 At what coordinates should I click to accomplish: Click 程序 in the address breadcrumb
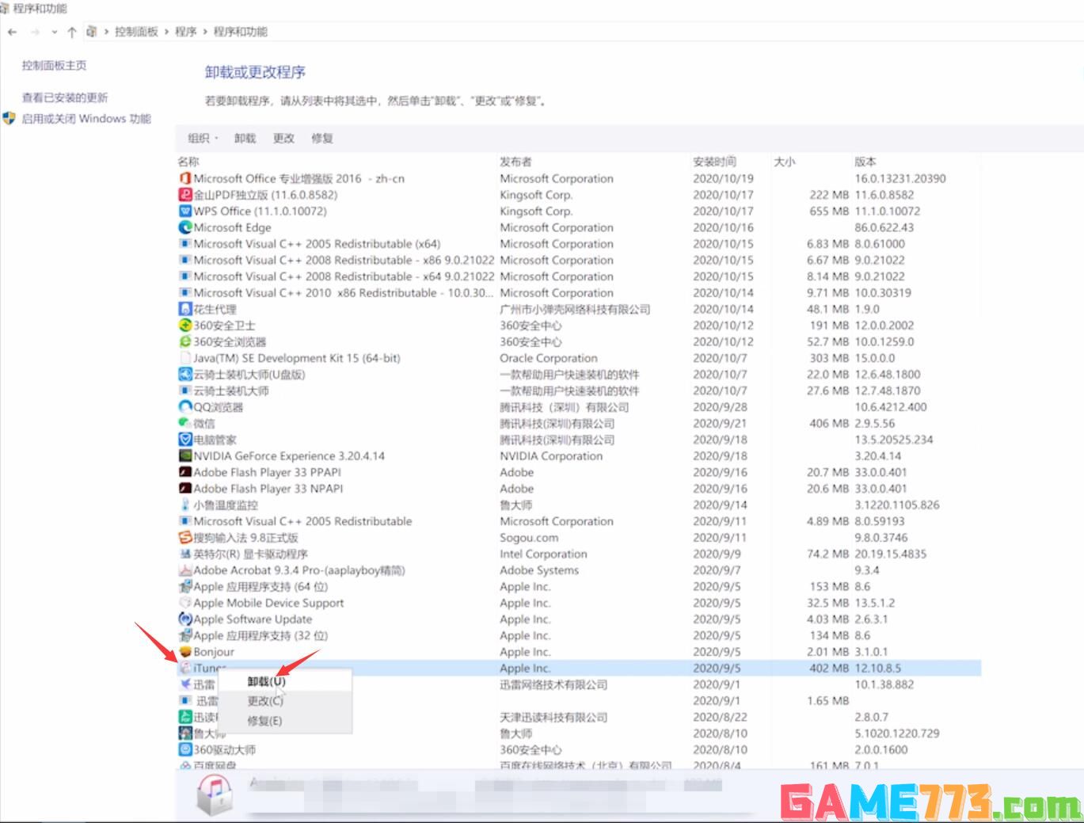click(186, 32)
